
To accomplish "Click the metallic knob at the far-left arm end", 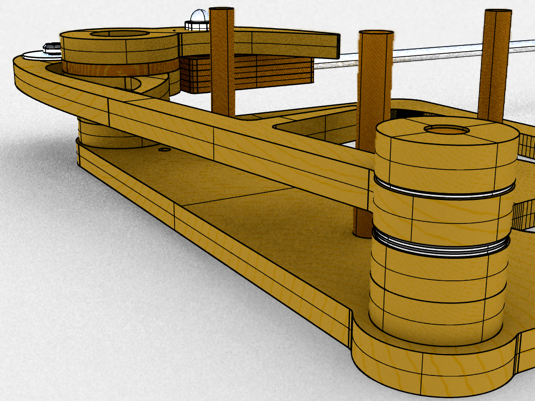I will (x=52, y=49).
